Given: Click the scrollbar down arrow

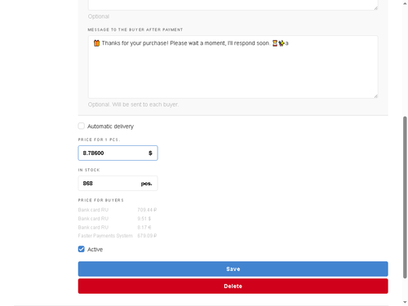Looking at the screenshot, I should pos(405,302).
